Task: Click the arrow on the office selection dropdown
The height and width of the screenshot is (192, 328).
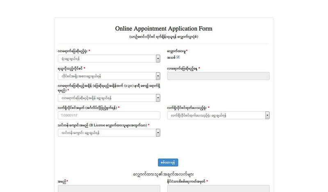Action: [158, 59]
